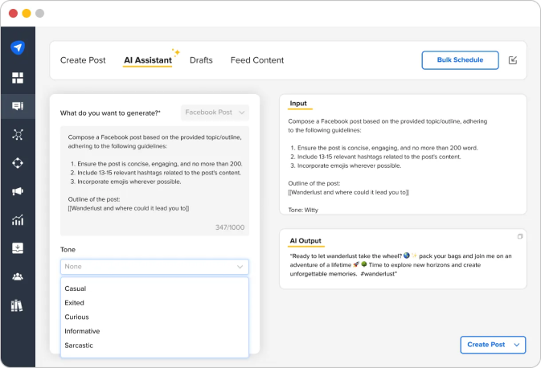Open the dashboard grid icon in sidebar
The image size is (541, 368).
18,78
